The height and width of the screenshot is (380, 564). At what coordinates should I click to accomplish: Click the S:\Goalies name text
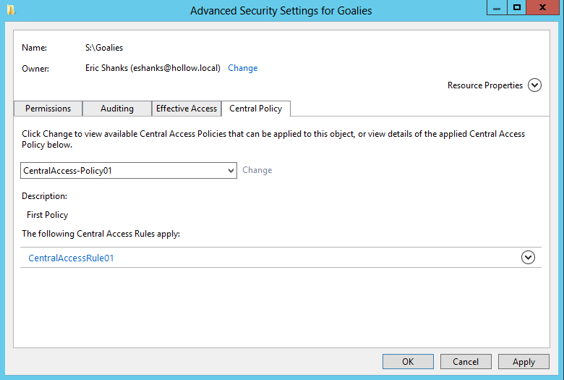(104, 48)
